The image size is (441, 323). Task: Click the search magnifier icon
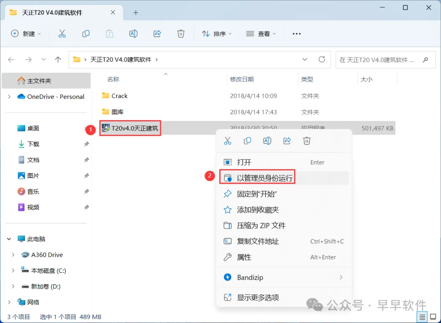point(425,60)
